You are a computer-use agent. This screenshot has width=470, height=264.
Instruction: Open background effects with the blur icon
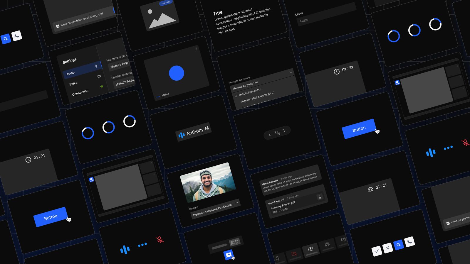point(327,244)
